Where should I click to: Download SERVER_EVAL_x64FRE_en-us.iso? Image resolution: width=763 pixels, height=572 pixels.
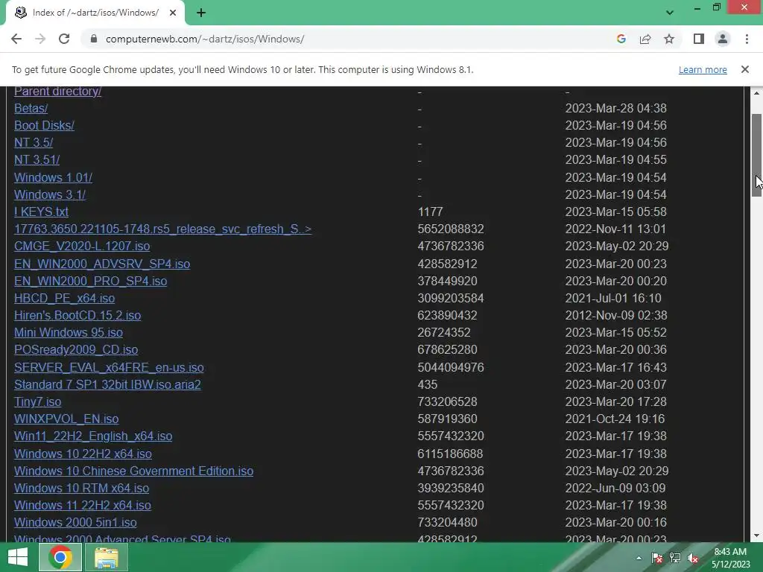[109, 367]
